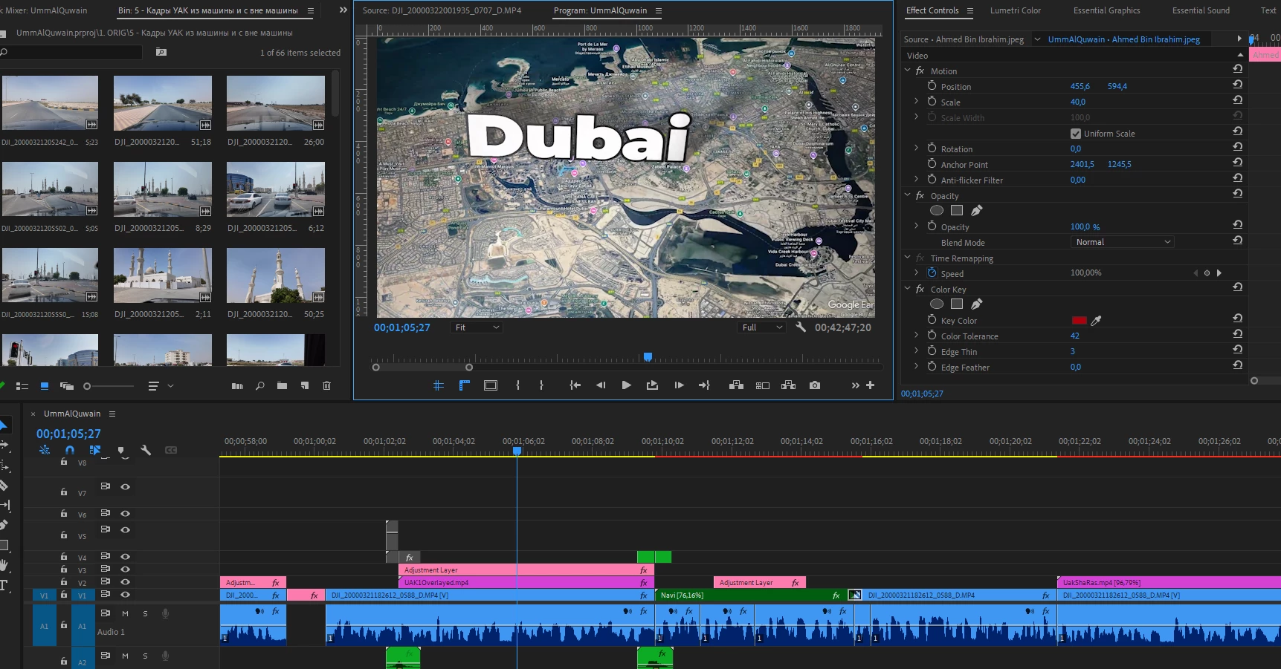Click the Color Tolerance value 42
The width and height of the screenshot is (1281, 669).
click(1074, 336)
